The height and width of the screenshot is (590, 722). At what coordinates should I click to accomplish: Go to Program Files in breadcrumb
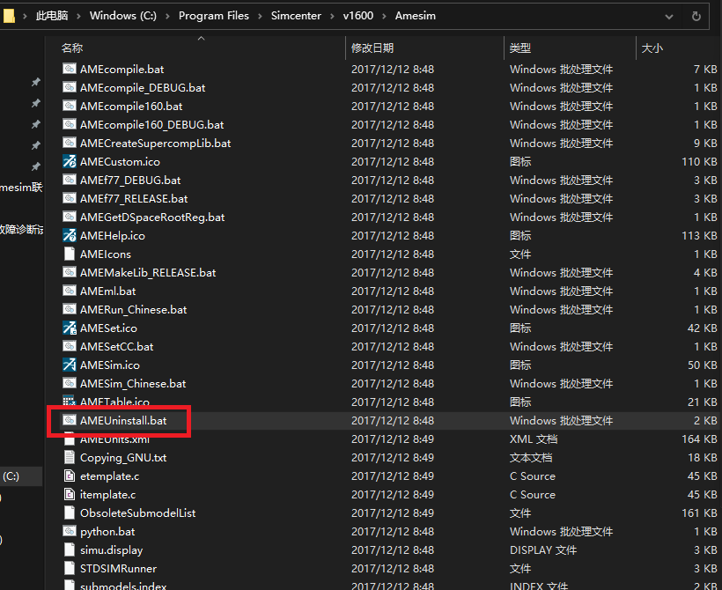coord(214,16)
